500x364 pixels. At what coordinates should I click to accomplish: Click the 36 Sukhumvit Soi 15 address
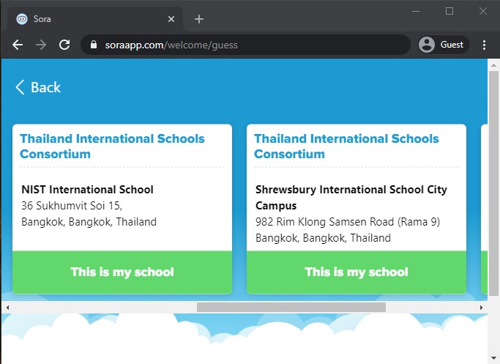pyautogui.click(x=72, y=206)
